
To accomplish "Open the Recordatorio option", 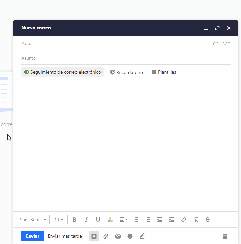I will click(126, 72).
